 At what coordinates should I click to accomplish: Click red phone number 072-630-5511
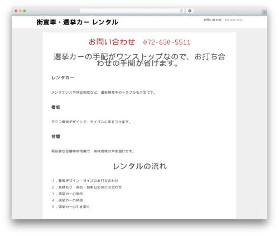point(167,42)
